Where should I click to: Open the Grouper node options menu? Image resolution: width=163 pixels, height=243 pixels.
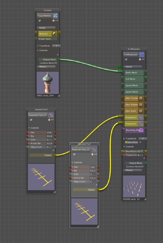point(57,20)
